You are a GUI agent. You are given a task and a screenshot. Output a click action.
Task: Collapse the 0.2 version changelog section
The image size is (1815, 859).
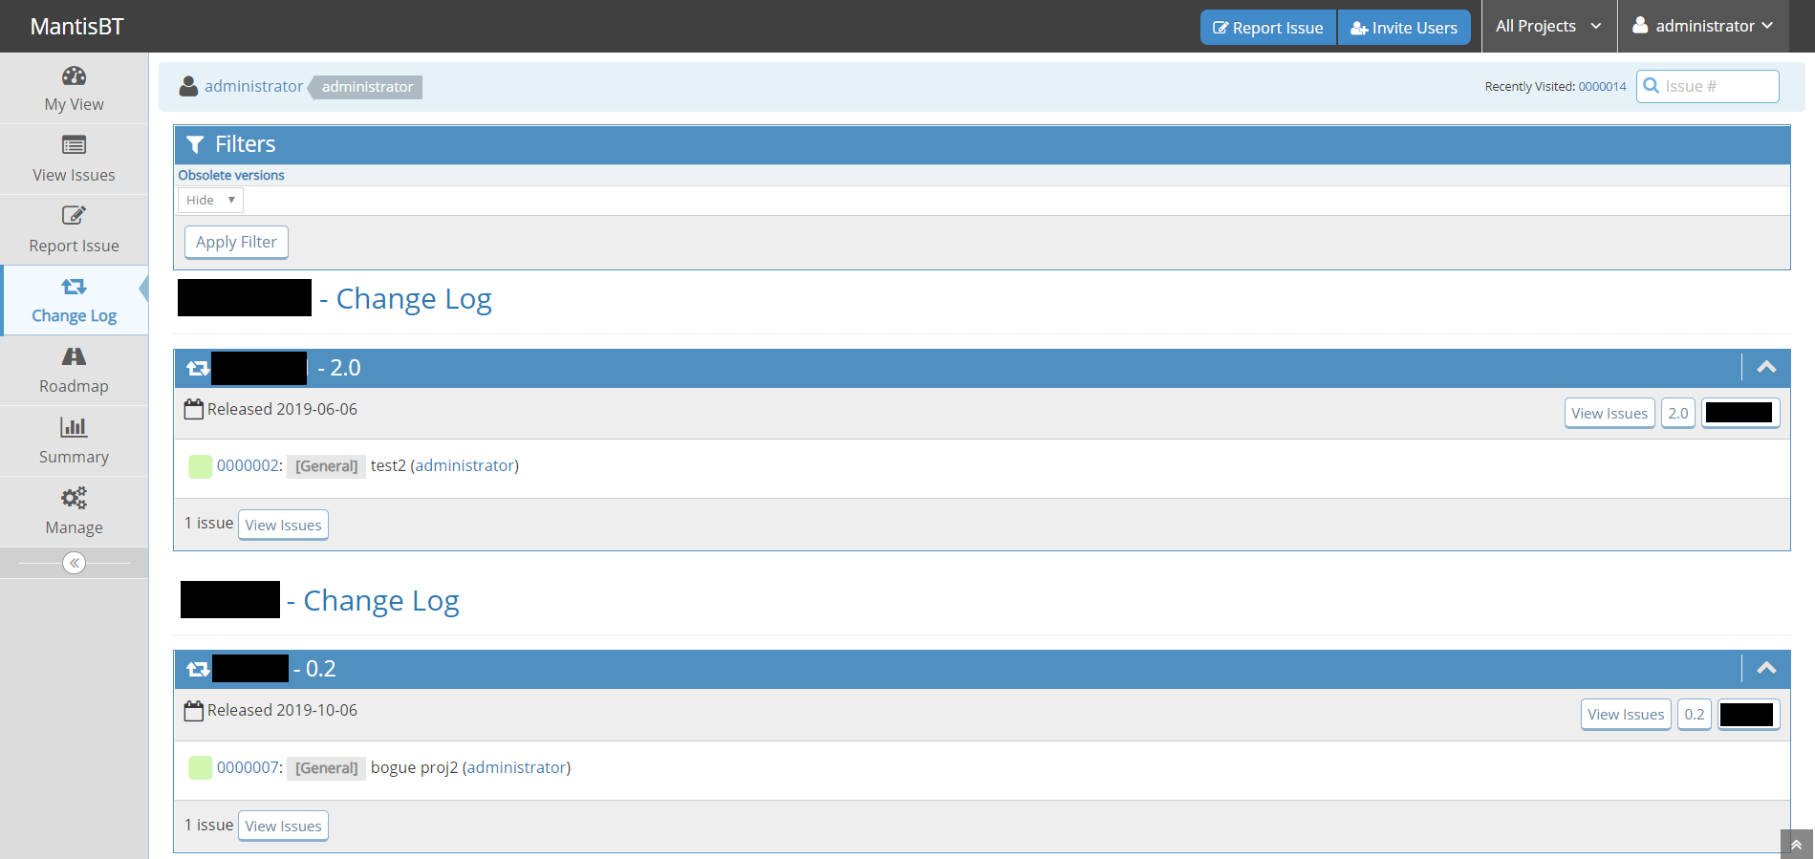tap(1766, 669)
